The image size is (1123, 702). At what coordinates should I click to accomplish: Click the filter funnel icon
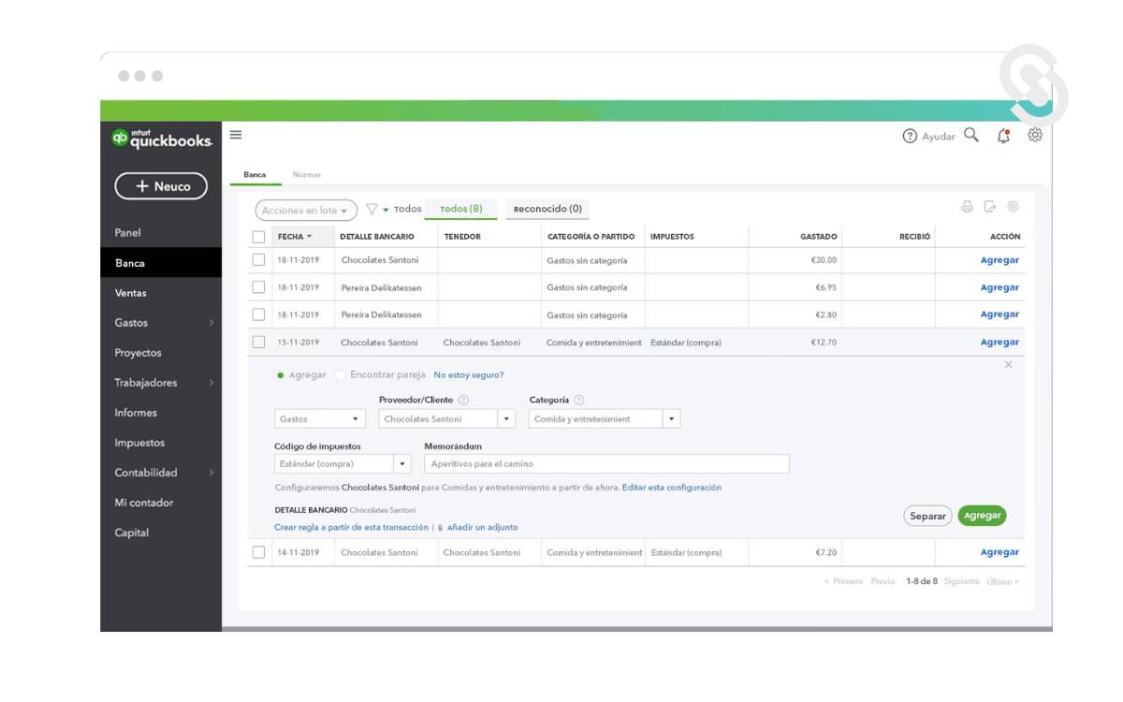tap(372, 210)
